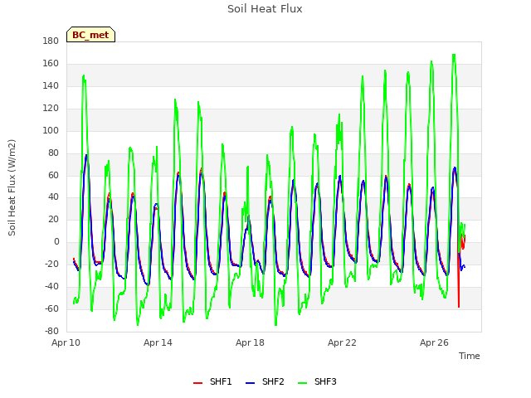Click the -20 y-axis tick label

[x=51, y=264]
